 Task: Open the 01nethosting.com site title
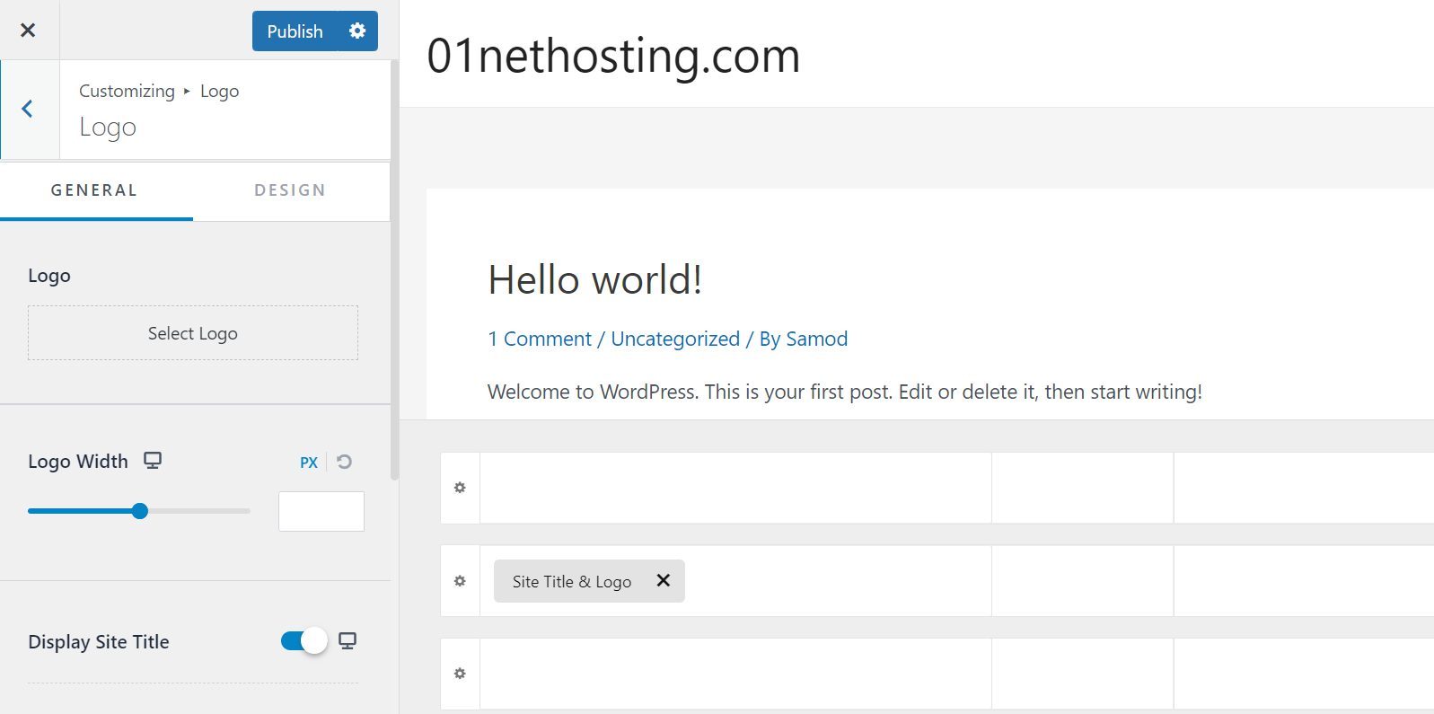(613, 55)
